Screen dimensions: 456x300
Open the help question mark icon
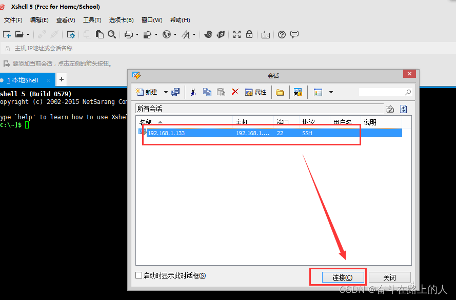[x=282, y=35]
